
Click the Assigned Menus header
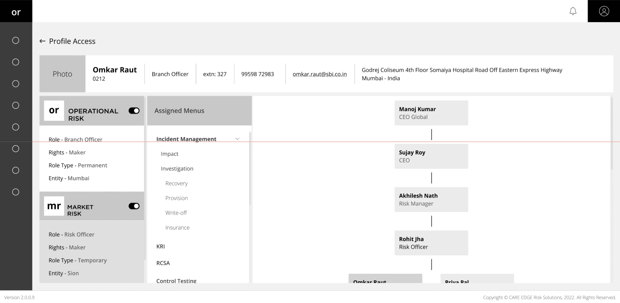click(x=199, y=111)
